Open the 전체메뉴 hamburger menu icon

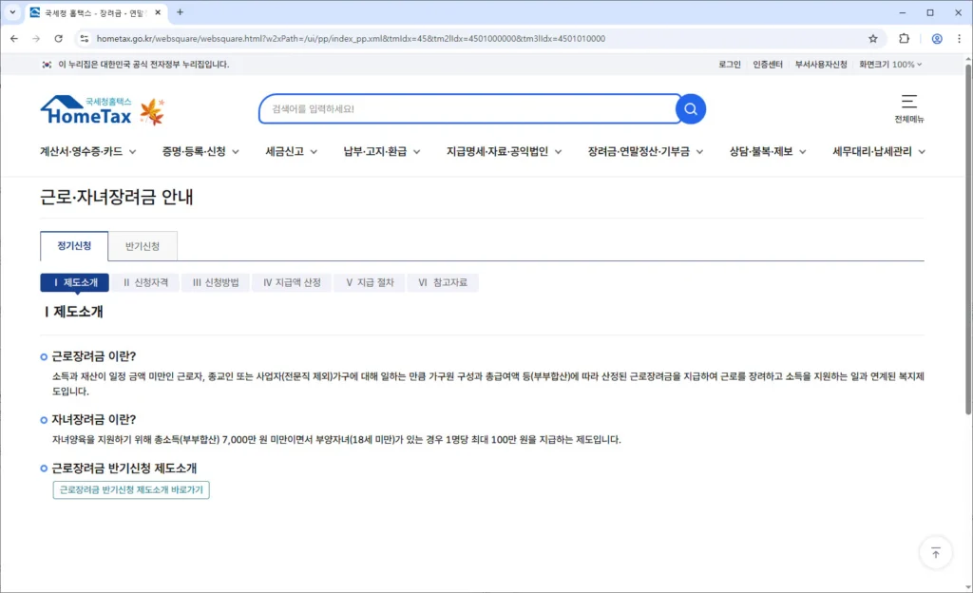tap(908, 102)
